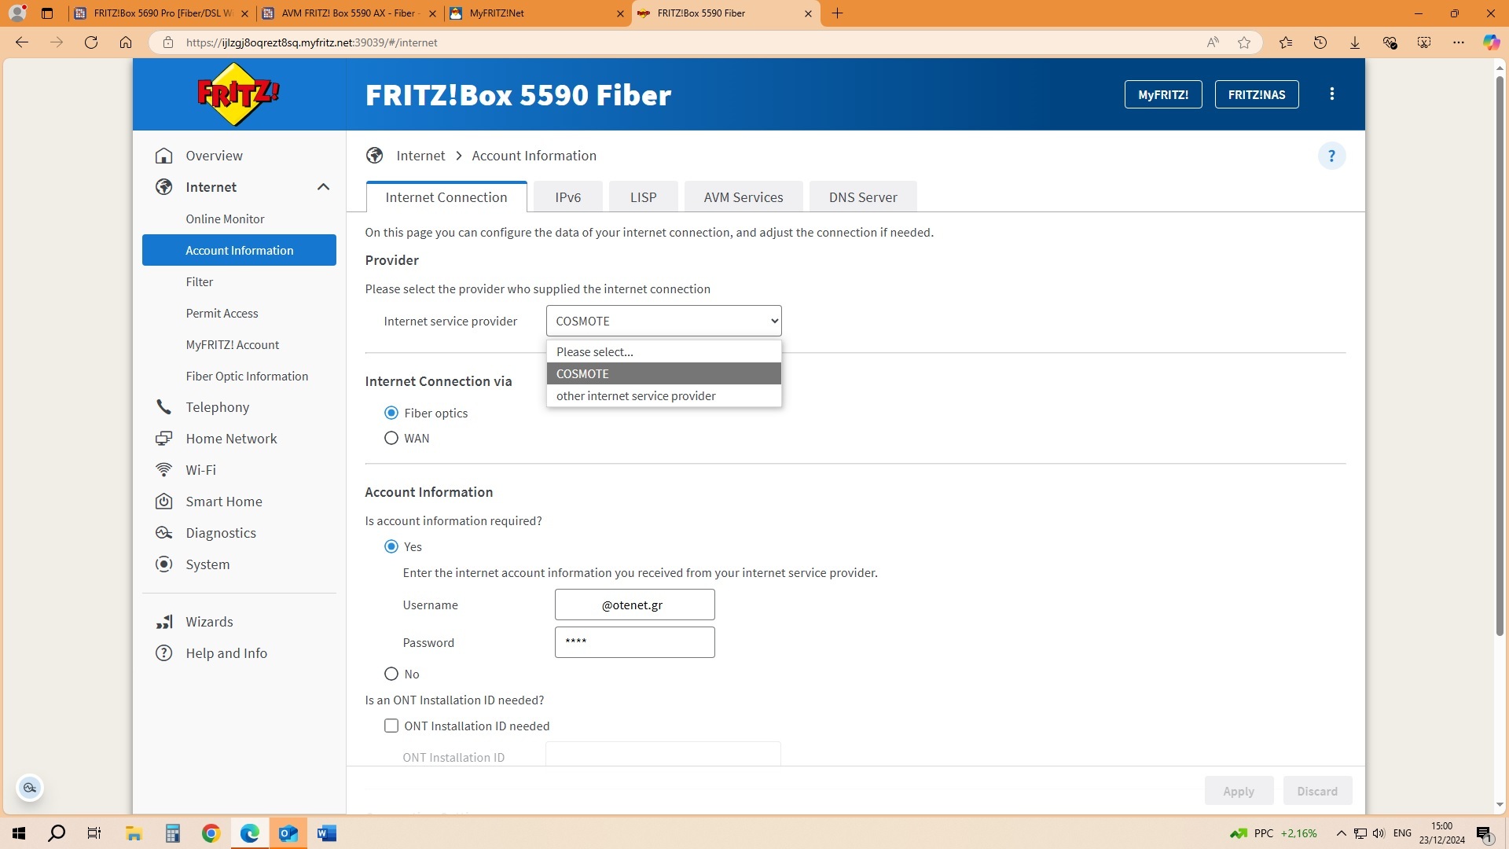Click the Diagnostics icon
Viewport: 1509px width, 849px height.
[x=163, y=533]
